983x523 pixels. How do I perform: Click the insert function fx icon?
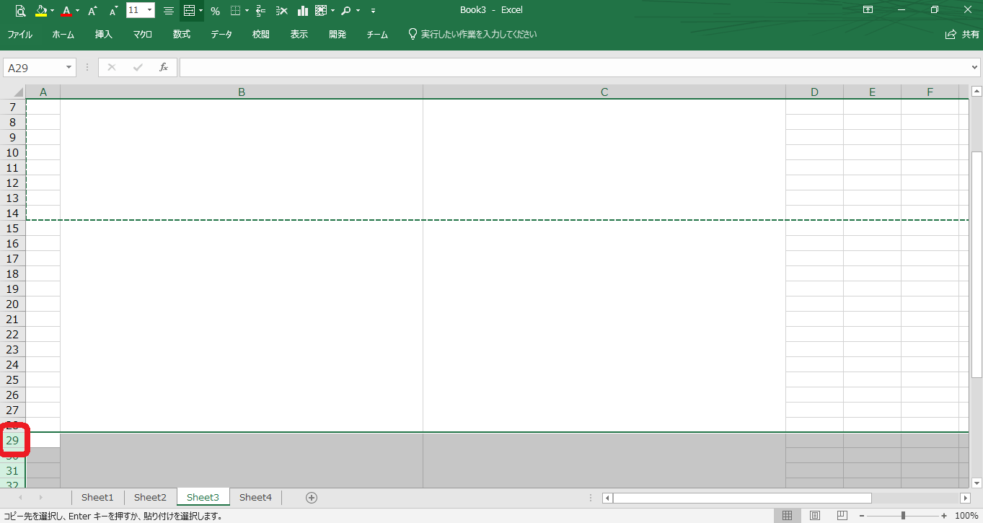coord(164,67)
